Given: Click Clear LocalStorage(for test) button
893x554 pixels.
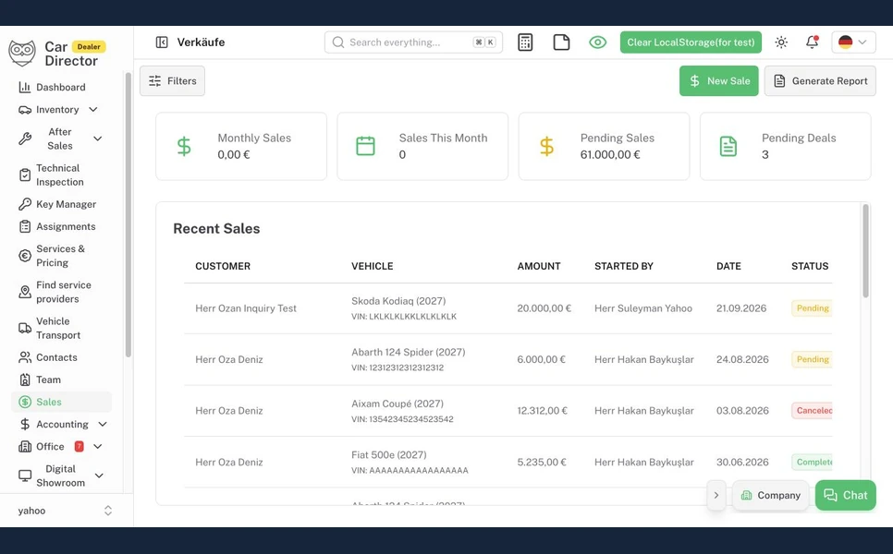Looking at the screenshot, I should pos(691,42).
